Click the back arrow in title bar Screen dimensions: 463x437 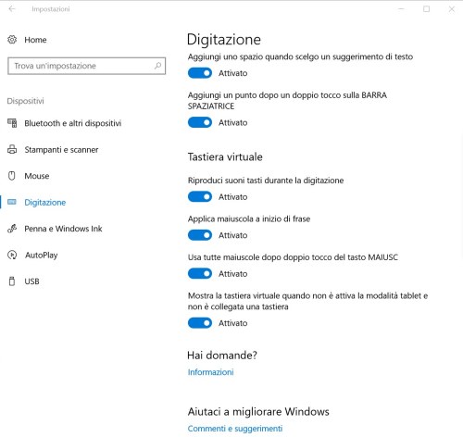click(12, 9)
